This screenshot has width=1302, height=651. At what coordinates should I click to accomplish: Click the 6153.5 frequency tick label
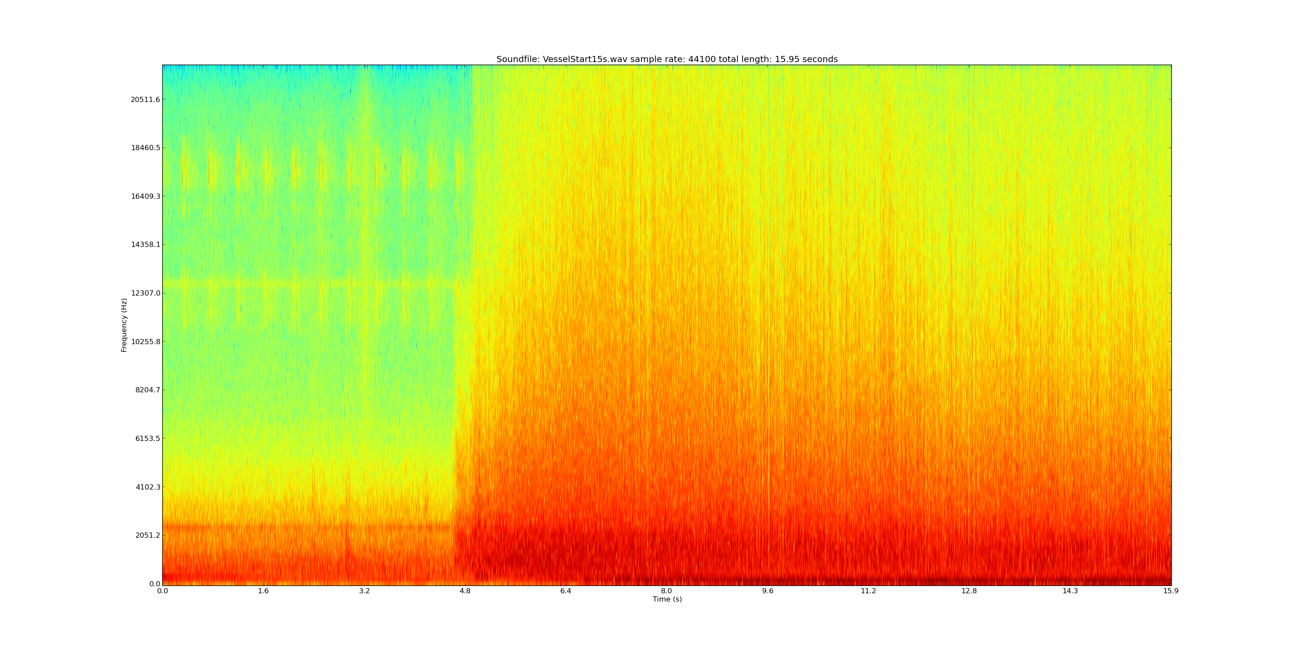click(147, 438)
